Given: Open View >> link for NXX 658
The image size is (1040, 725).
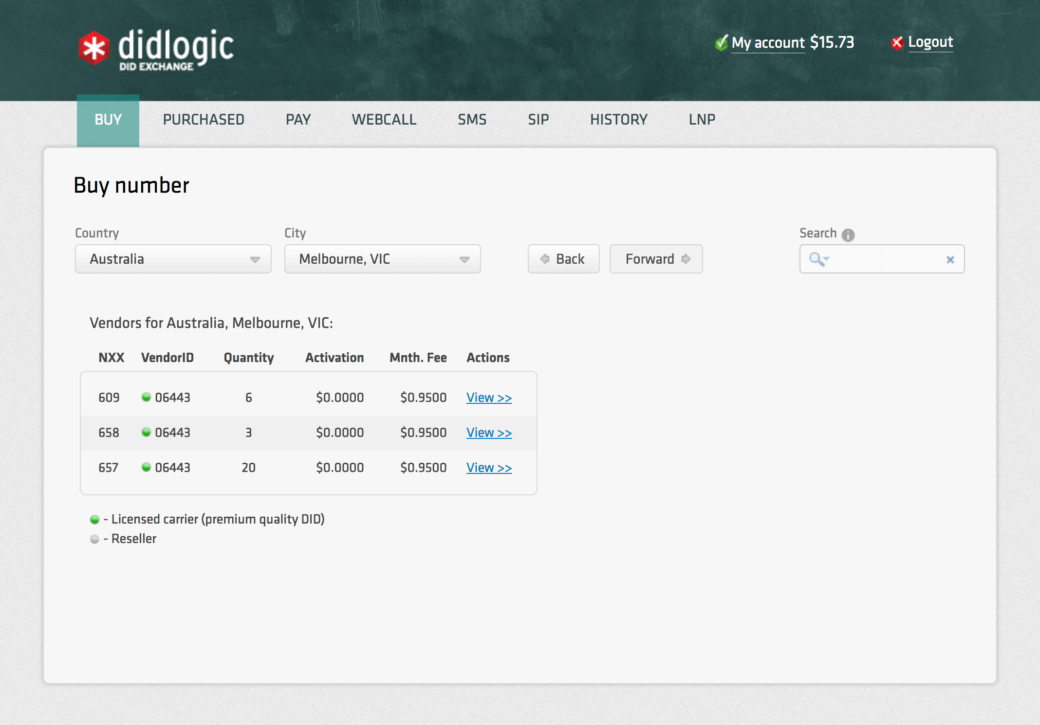Looking at the screenshot, I should [x=489, y=433].
